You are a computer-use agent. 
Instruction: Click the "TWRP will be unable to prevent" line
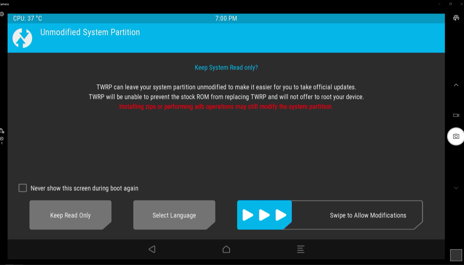(x=226, y=97)
